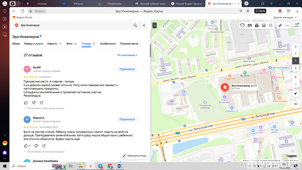Viewport: 302px width, 170px height.
Task: Open the Товары и услуги tab
Action: 33,44
